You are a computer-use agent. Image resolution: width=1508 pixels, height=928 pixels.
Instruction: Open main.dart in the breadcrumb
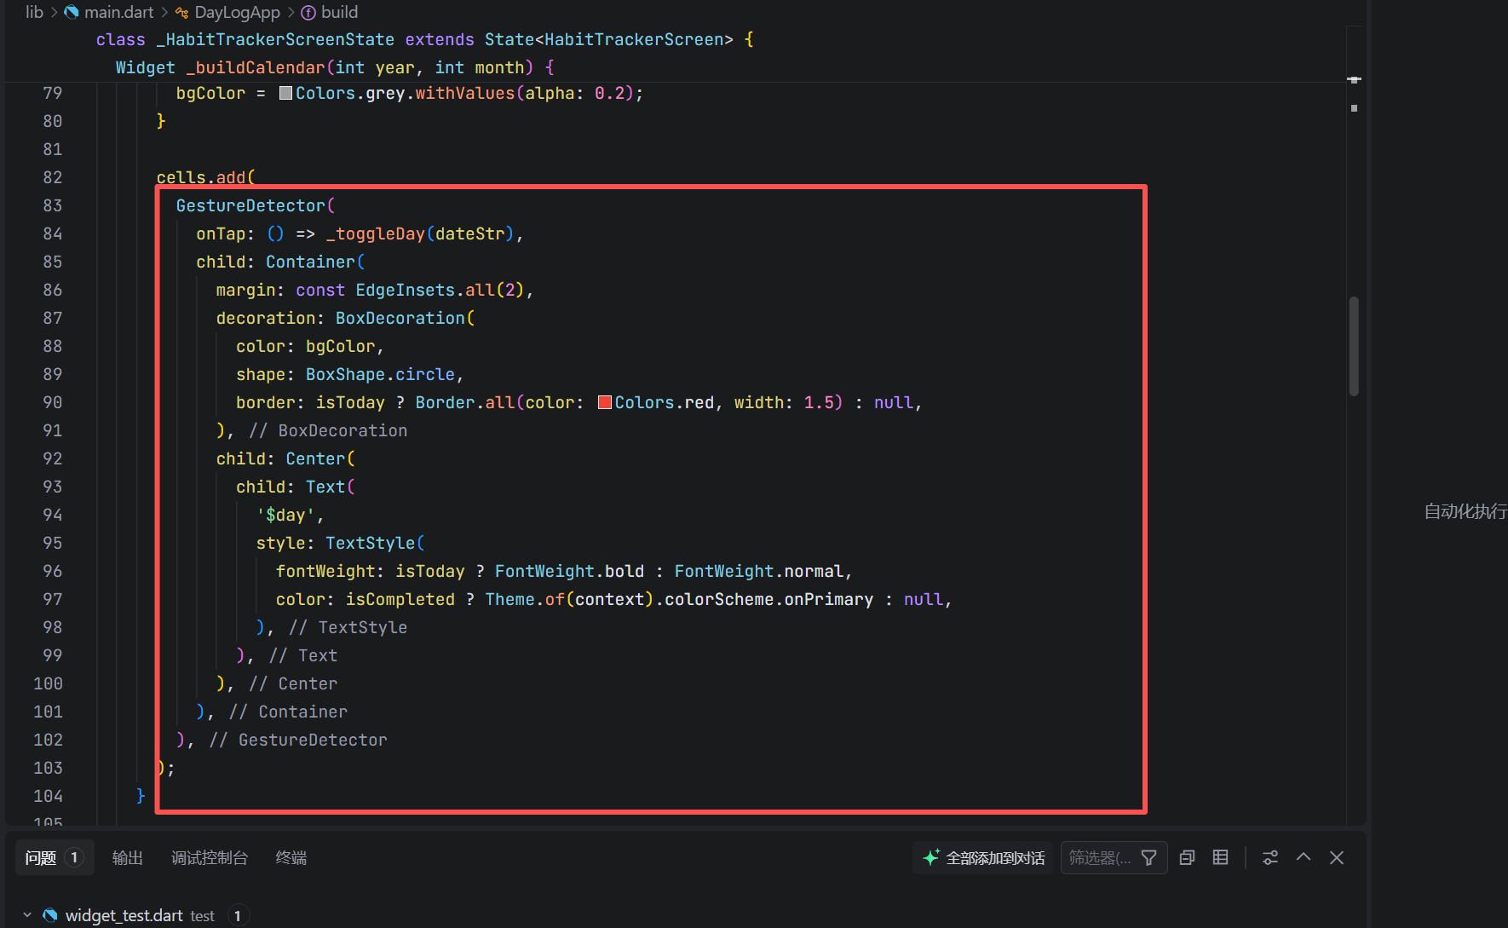(118, 12)
